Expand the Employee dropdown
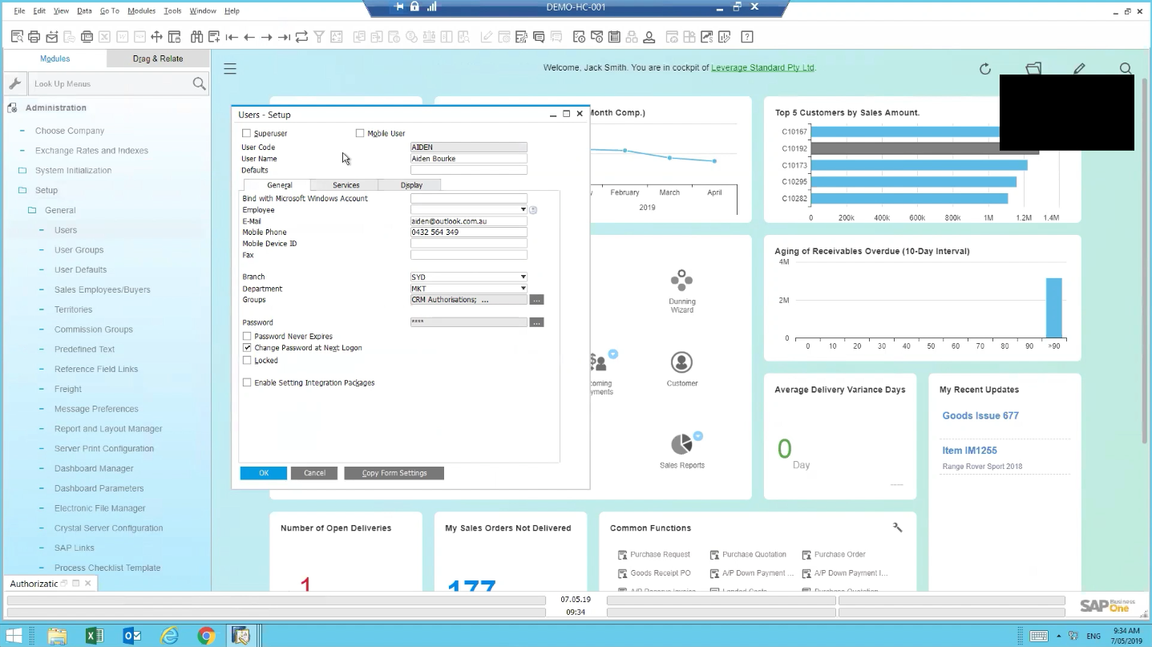Image resolution: width=1152 pixels, height=647 pixels. pos(523,210)
